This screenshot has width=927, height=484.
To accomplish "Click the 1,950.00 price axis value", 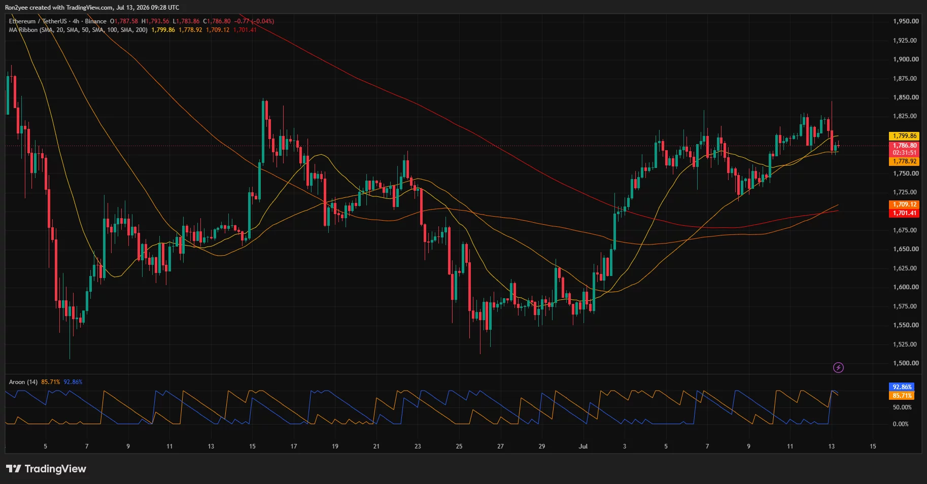I will click(906, 21).
